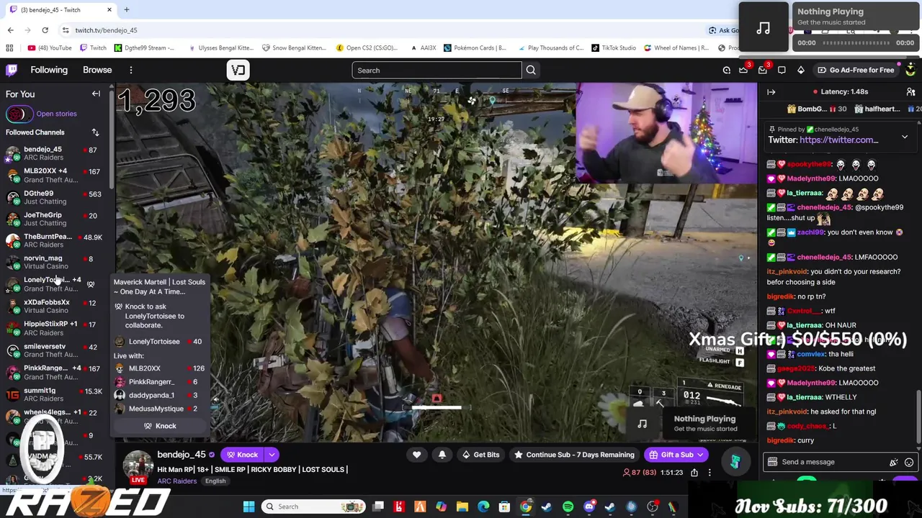Open Windows Start menu
Image resolution: width=922 pixels, height=518 pixels.
click(x=249, y=506)
